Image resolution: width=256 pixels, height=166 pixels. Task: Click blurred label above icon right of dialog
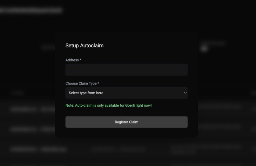213,43
